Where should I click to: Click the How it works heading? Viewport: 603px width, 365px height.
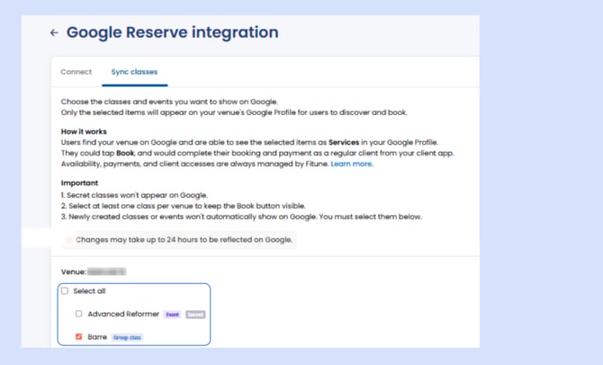click(x=84, y=131)
